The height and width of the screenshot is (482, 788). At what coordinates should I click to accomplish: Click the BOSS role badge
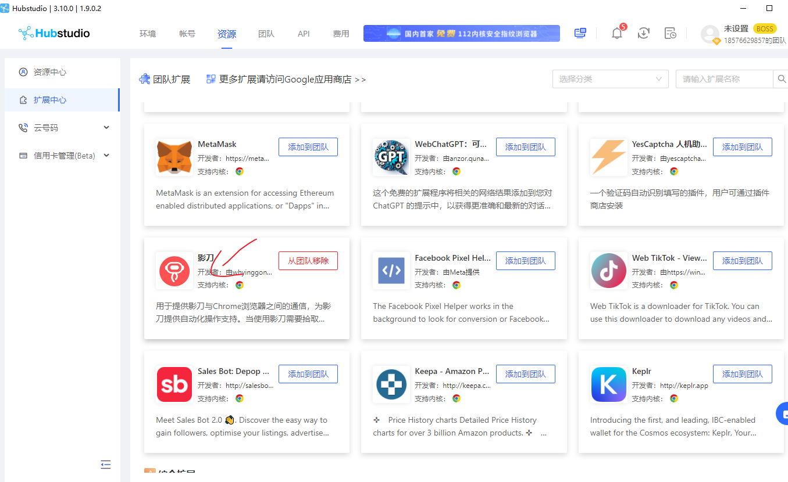[765, 28]
